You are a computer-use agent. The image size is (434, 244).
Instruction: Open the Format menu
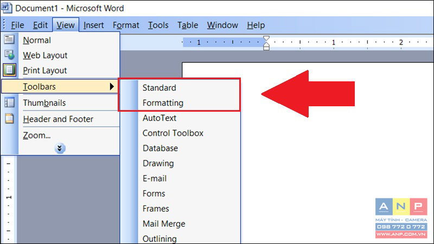[126, 25]
